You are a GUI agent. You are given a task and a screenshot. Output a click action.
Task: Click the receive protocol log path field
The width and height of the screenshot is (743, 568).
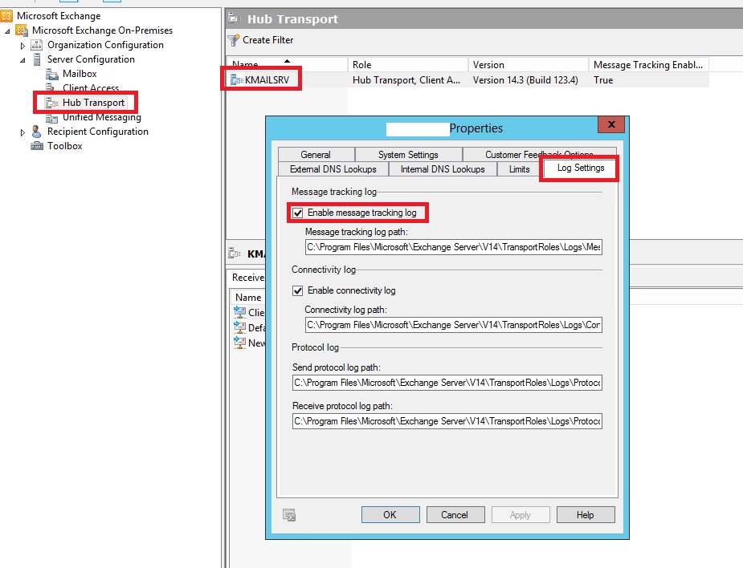(x=447, y=421)
